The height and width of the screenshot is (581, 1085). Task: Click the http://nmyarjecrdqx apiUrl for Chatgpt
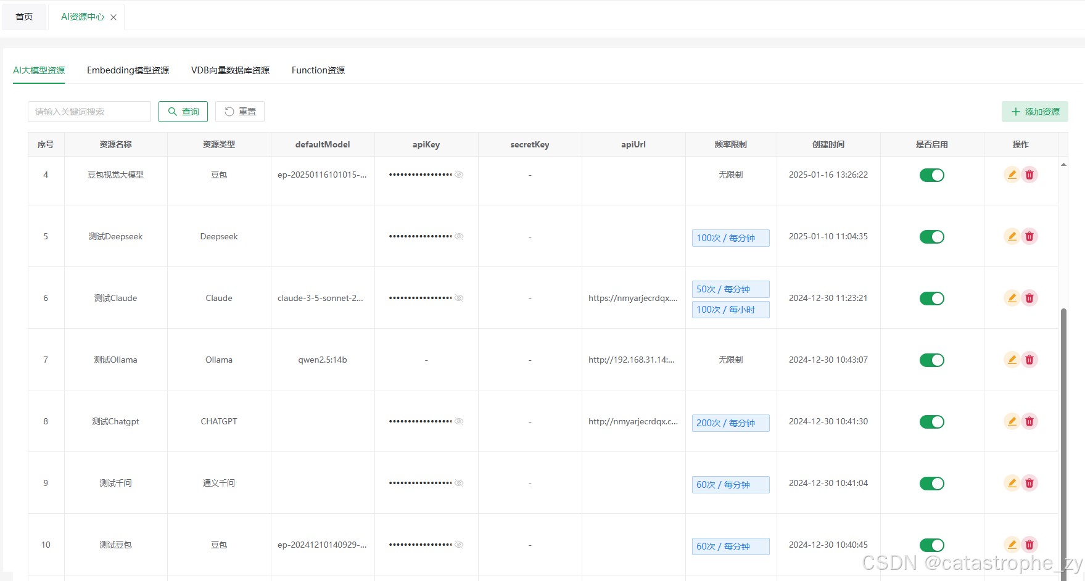[633, 421]
